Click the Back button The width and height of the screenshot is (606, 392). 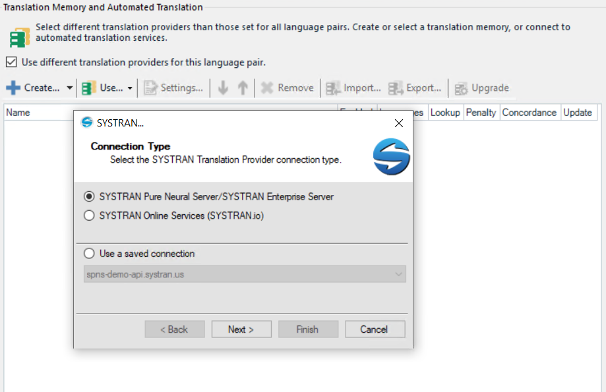(175, 329)
